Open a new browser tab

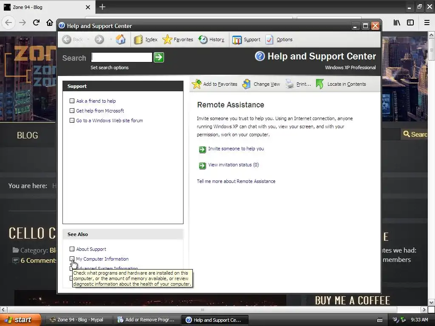102,7
